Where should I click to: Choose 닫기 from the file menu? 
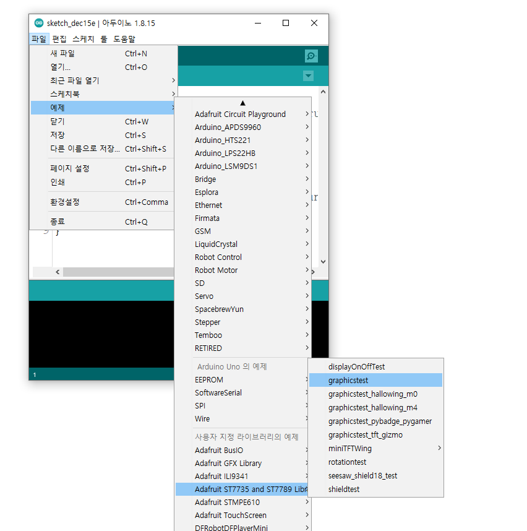103,121
